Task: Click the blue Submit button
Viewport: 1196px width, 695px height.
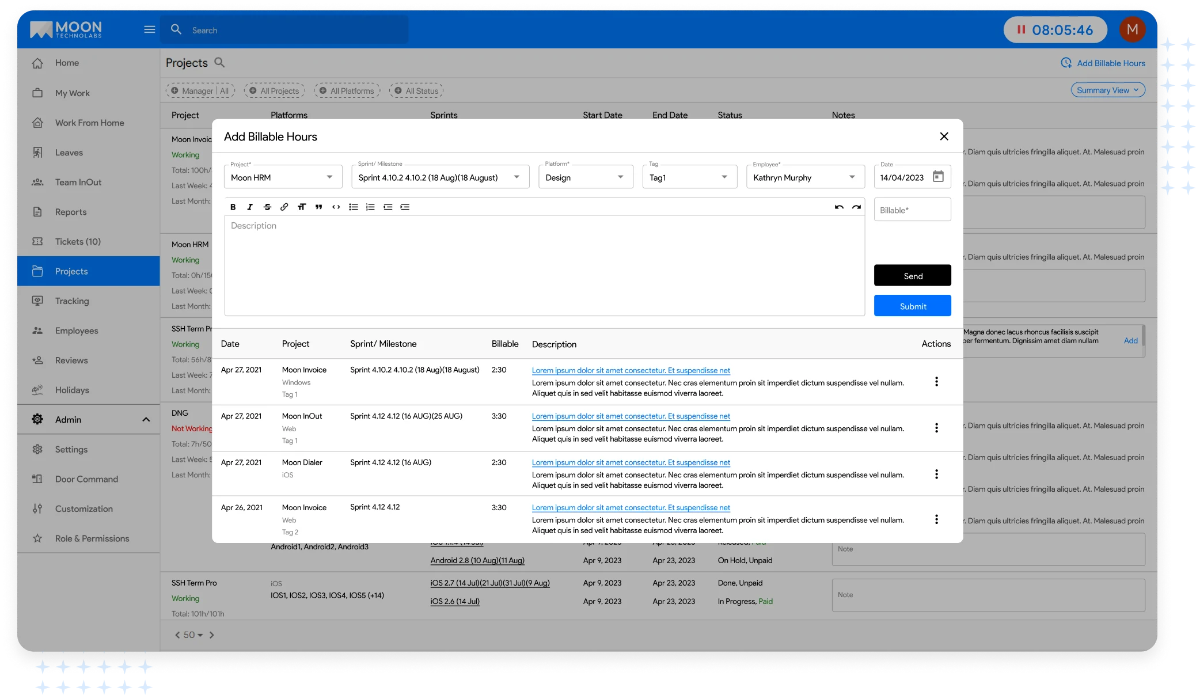Action: click(x=913, y=306)
